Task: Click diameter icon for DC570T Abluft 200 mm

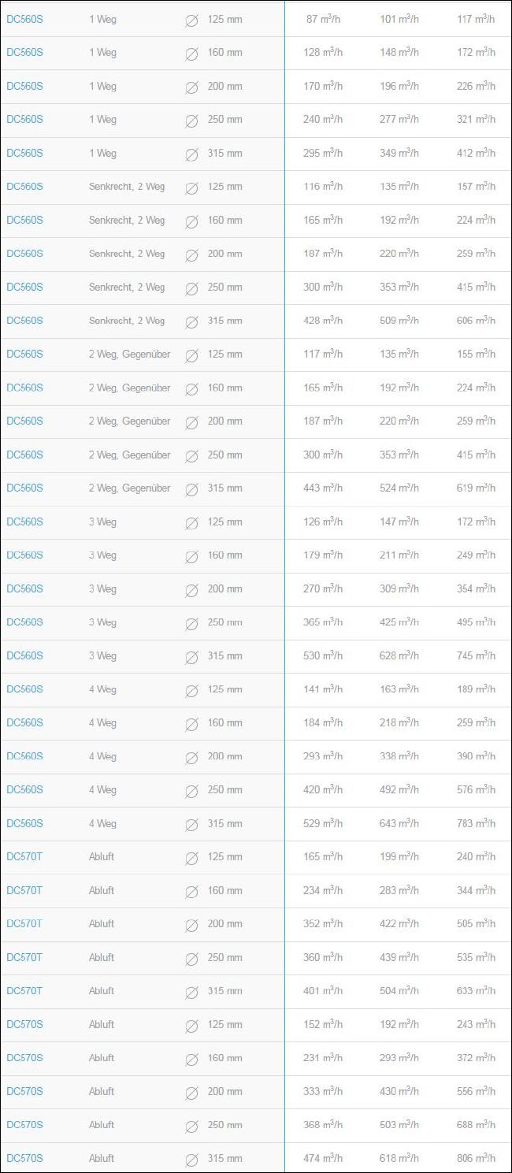Action: click(191, 925)
